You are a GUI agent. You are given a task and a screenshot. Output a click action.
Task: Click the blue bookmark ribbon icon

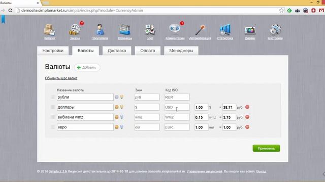point(3,19)
